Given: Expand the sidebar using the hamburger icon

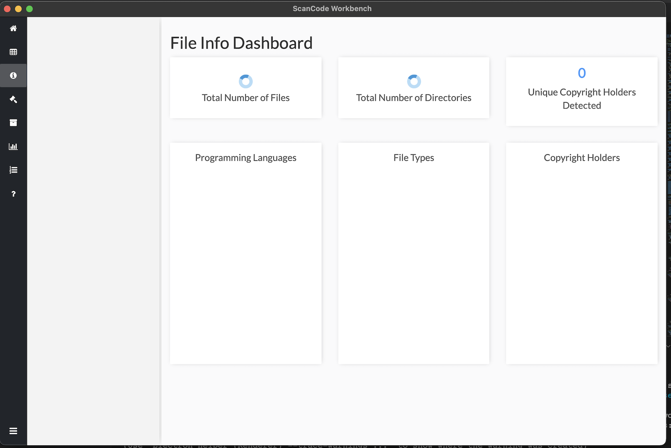Looking at the screenshot, I should click(x=13, y=431).
